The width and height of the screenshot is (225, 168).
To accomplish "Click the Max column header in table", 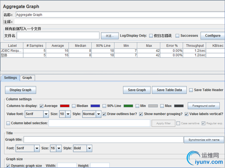I will (x=149, y=46).
